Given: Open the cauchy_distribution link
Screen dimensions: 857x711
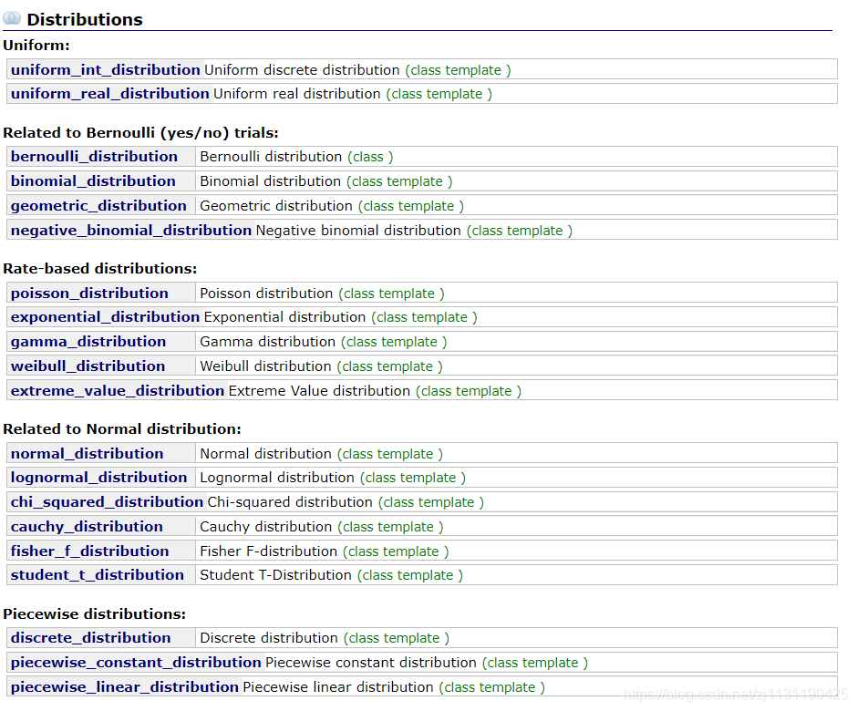Looking at the screenshot, I should click(x=87, y=527).
